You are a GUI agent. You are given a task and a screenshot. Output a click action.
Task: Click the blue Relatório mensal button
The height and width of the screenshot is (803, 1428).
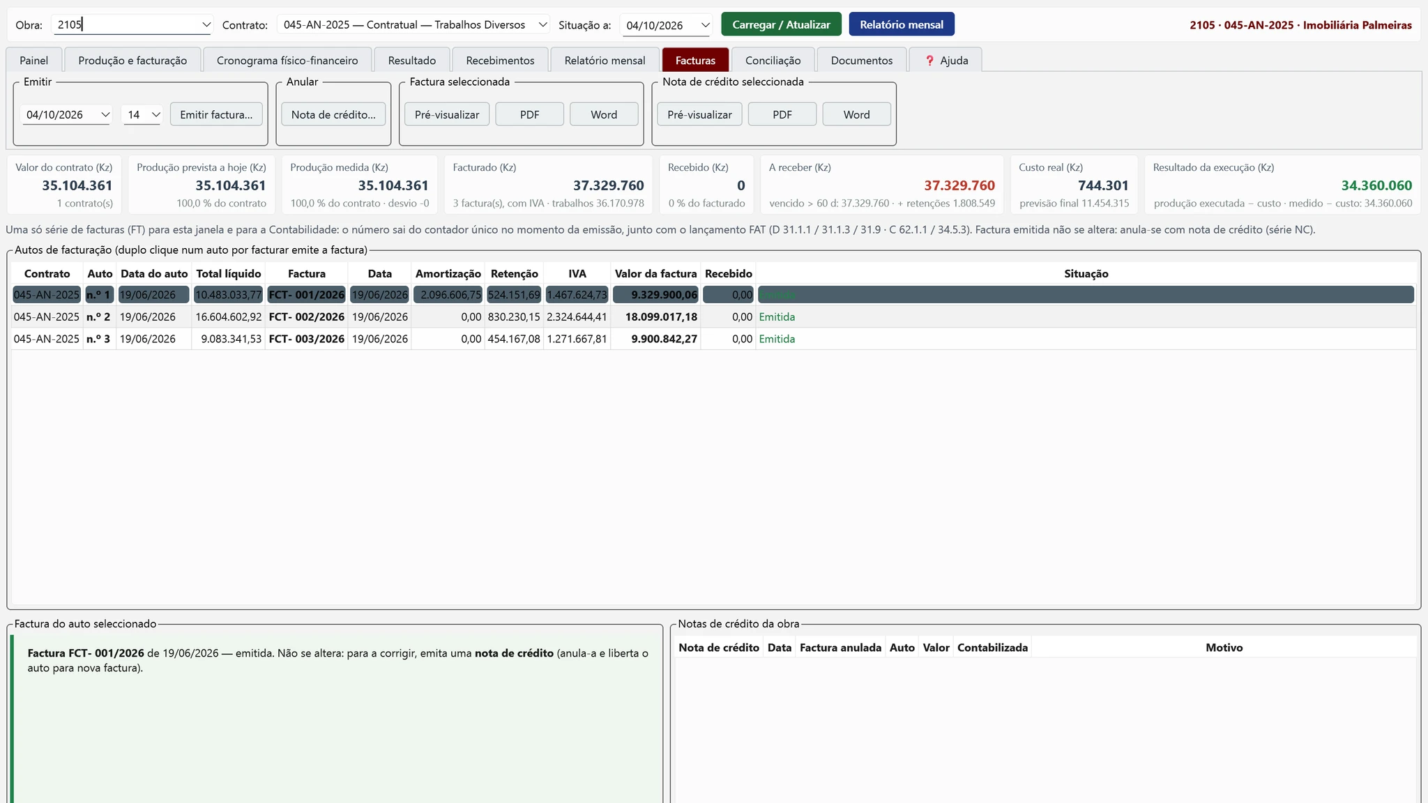point(901,24)
